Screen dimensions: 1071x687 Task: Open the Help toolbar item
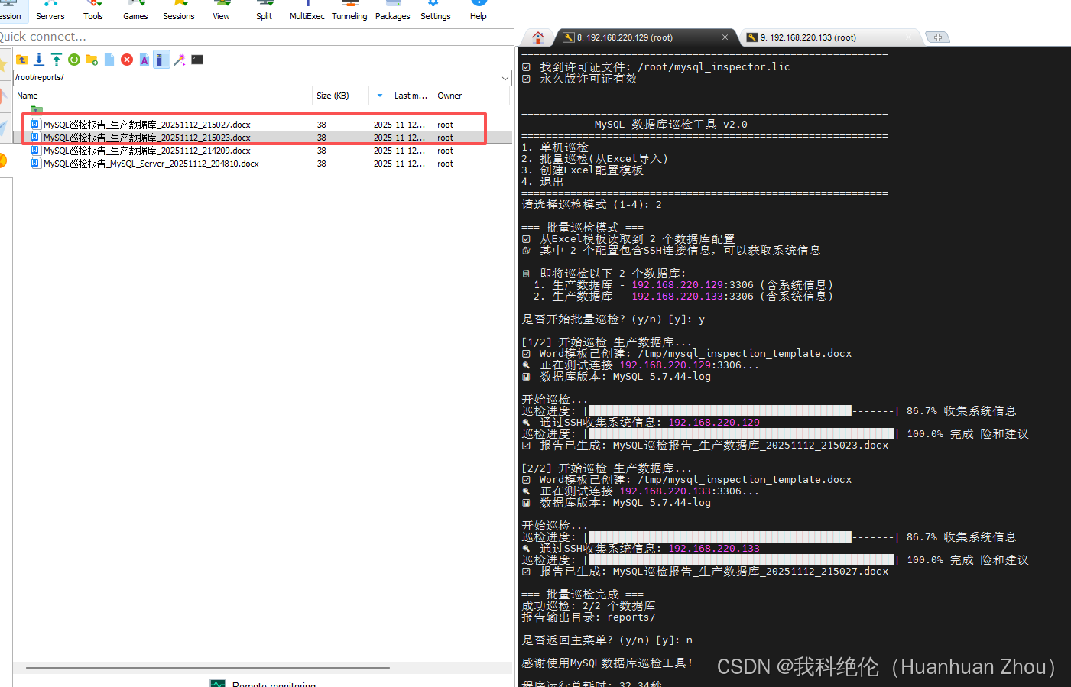pyautogui.click(x=479, y=11)
